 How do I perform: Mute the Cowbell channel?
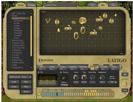(x=105, y=69)
